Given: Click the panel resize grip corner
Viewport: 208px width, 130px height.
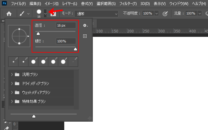Looking at the screenshot, I should 90,118.
